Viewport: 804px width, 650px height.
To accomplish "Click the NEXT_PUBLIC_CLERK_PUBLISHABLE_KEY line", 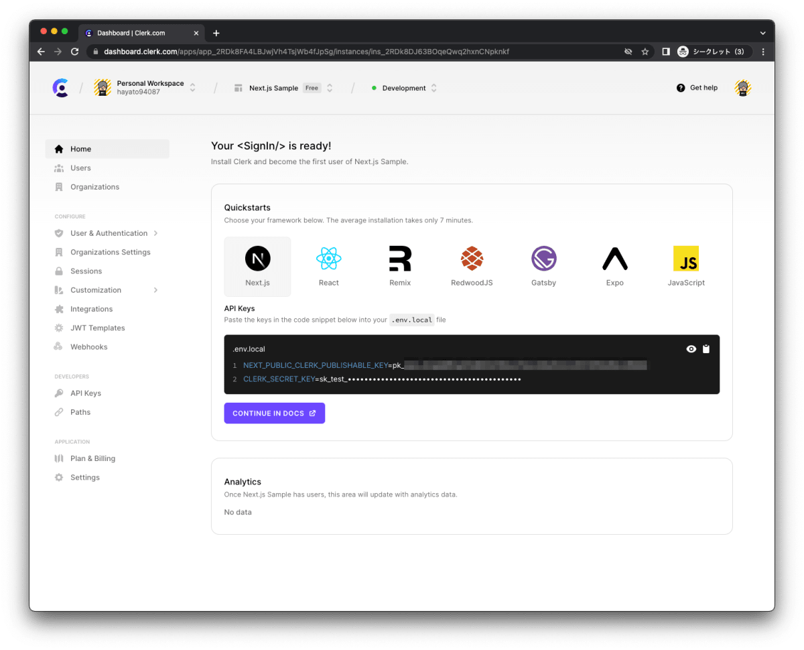I will pyautogui.click(x=440, y=365).
